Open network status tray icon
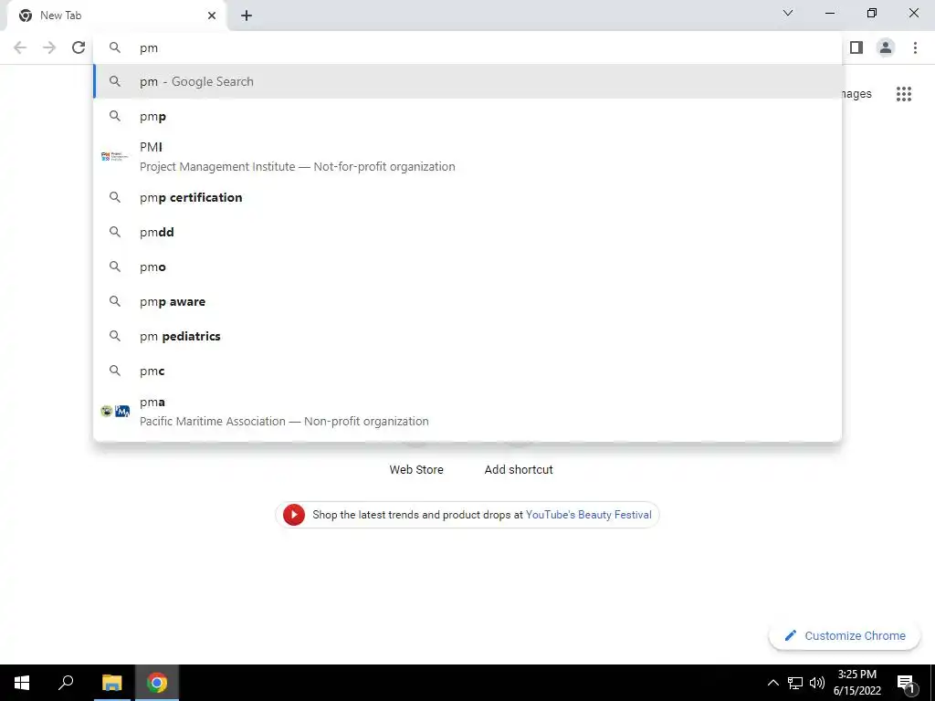 pyautogui.click(x=795, y=683)
